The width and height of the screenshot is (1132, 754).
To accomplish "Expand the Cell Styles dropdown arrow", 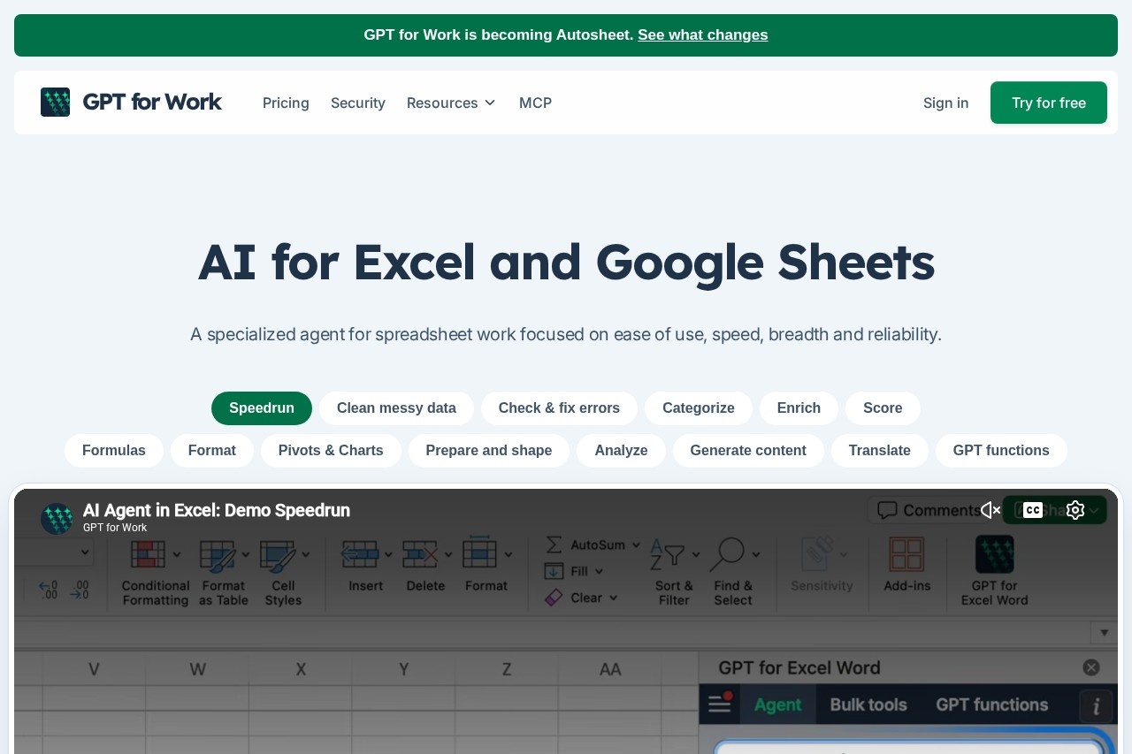I will pyautogui.click(x=306, y=555).
